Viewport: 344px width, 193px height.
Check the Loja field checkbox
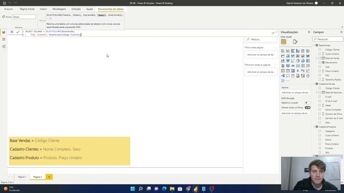320,66
